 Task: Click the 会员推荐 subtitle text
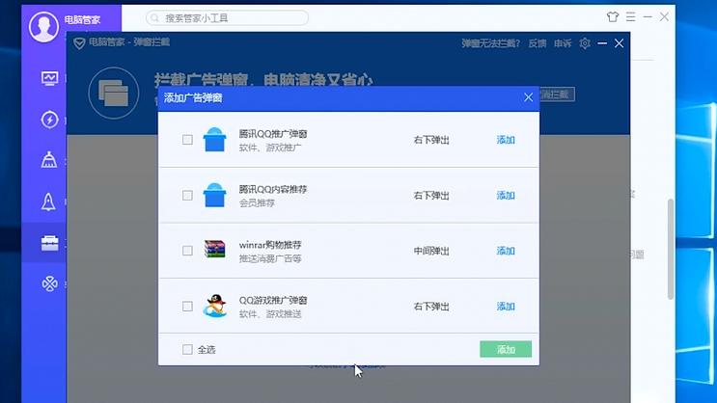257,202
